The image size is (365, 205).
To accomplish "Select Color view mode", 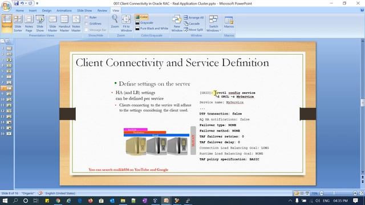I will point(141,17).
